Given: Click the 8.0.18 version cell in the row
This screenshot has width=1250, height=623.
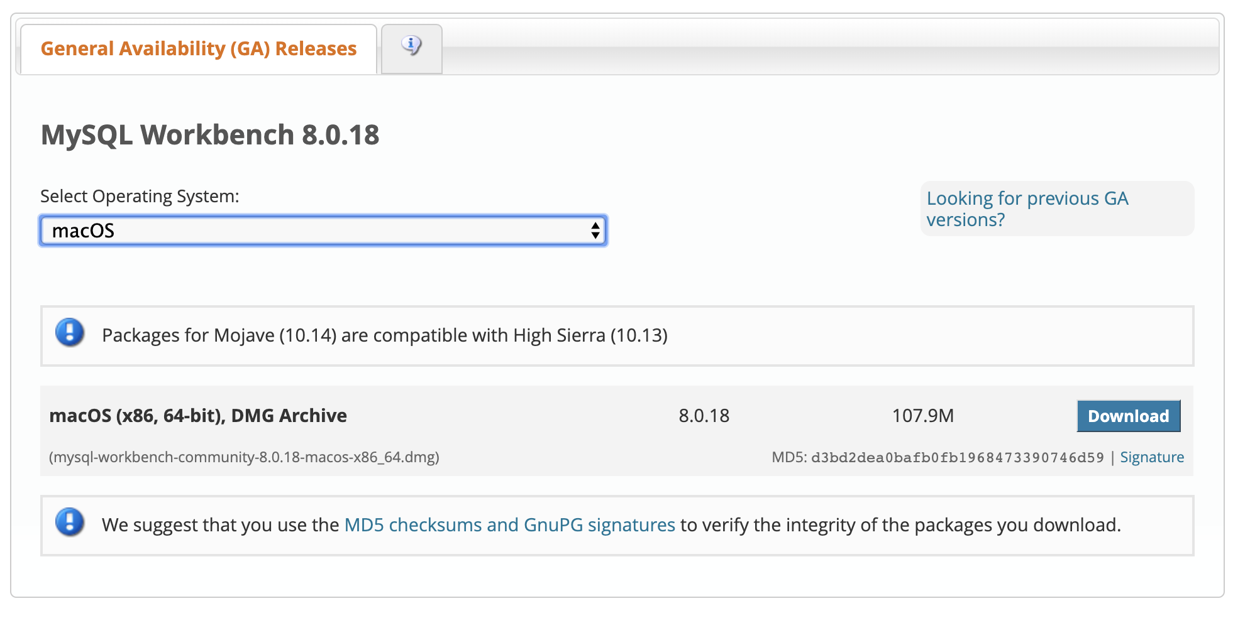Looking at the screenshot, I should click(704, 416).
